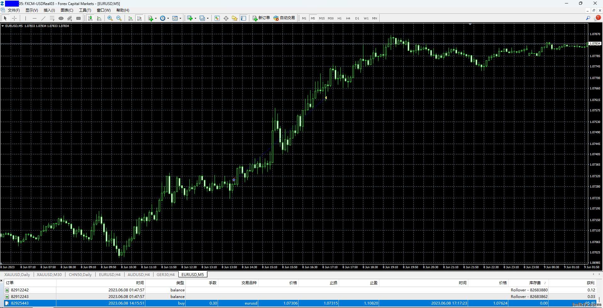Open the 插入(I) menu

coord(49,10)
